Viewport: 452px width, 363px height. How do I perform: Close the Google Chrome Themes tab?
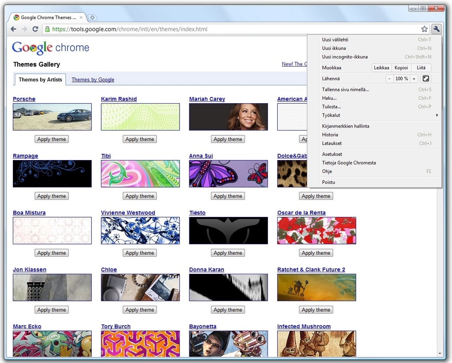point(81,18)
